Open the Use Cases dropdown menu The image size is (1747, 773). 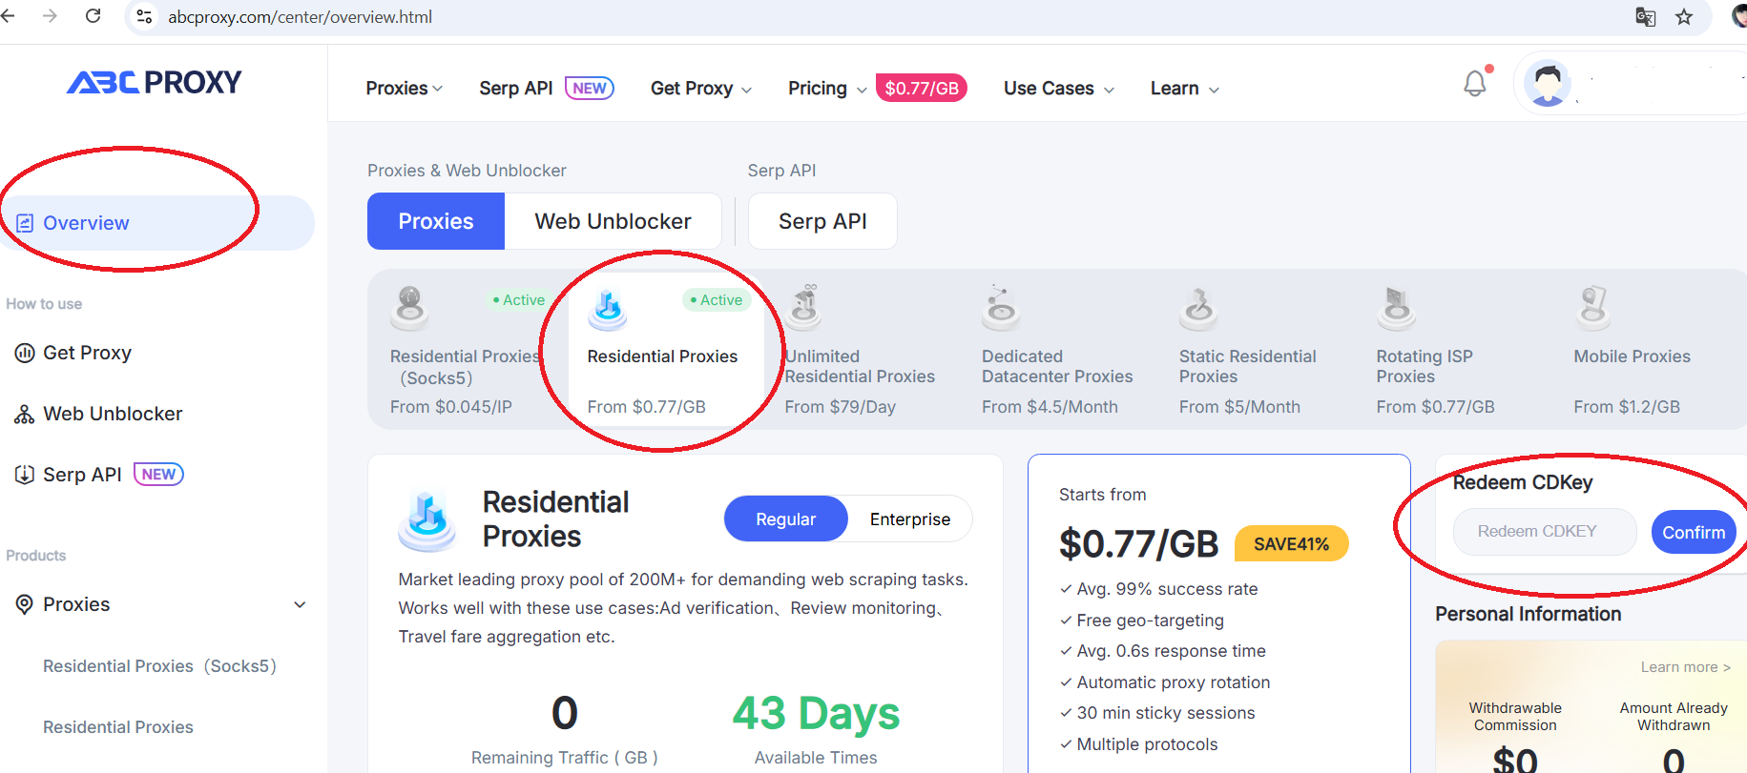[x=1058, y=89]
